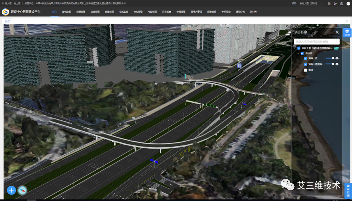Open the help question-mark icon

tap(341, 3)
